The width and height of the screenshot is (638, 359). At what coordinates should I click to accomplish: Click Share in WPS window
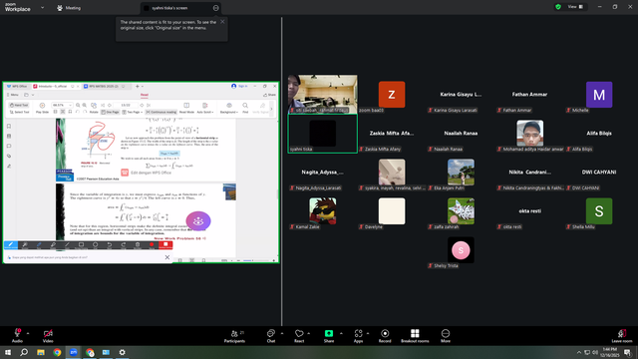(x=269, y=95)
